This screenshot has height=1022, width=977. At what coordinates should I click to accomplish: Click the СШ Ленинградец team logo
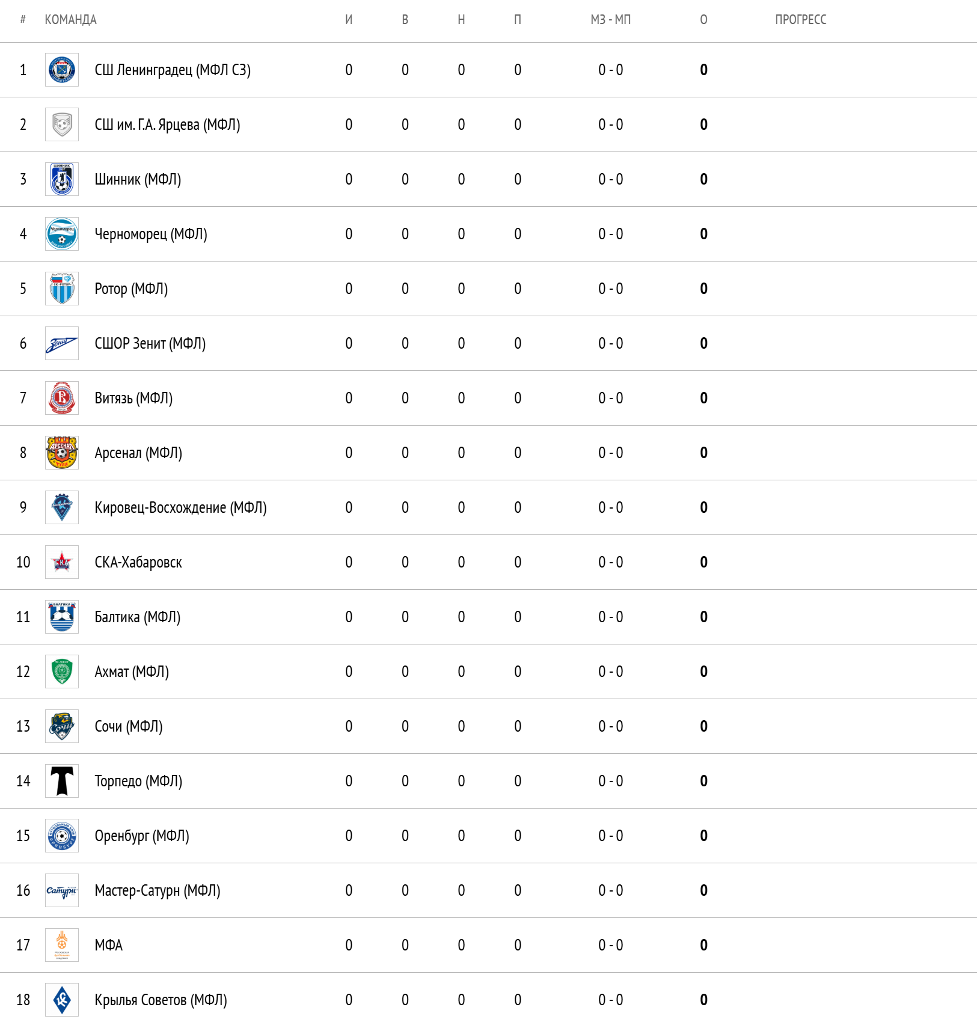coord(62,70)
